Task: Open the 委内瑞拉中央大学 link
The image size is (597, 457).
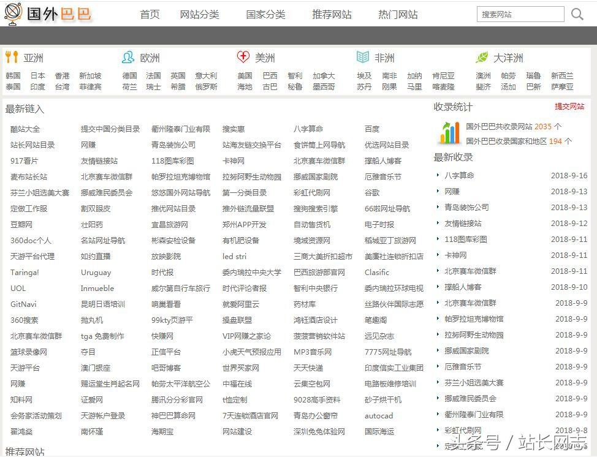Action: click(252, 273)
